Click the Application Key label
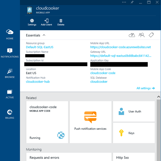The height and width of the screenshot is (161, 161). (99, 60)
